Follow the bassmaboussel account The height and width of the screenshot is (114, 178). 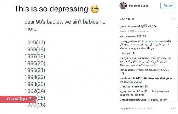[x=168, y=6]
